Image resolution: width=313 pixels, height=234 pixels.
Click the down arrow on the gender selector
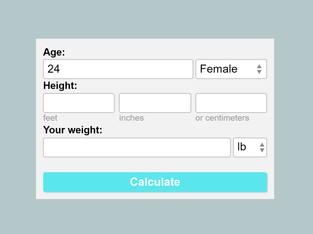[259, 72]
